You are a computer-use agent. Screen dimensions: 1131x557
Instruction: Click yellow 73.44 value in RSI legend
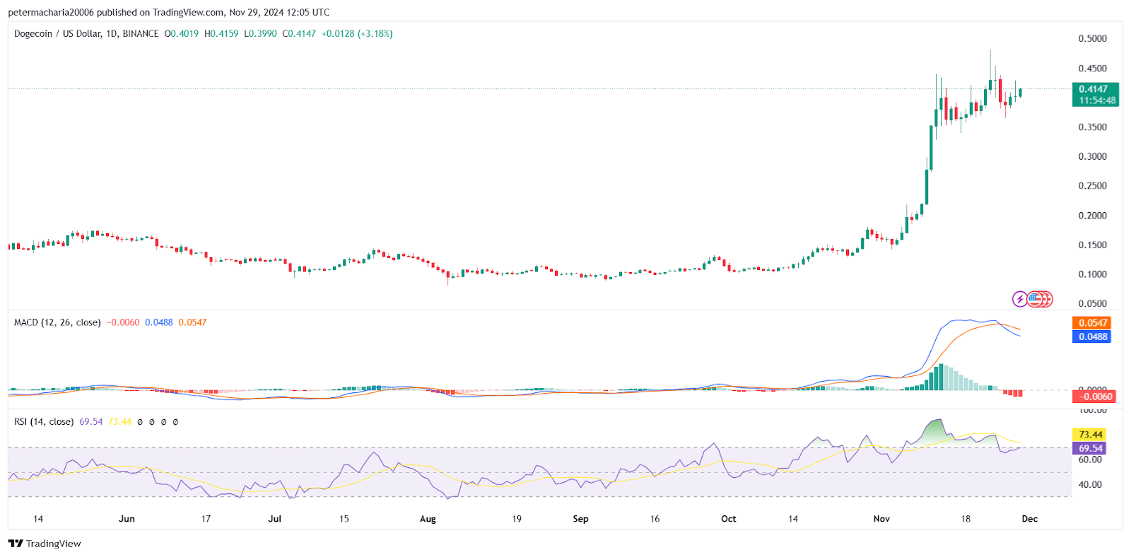(x=120, y=421)
